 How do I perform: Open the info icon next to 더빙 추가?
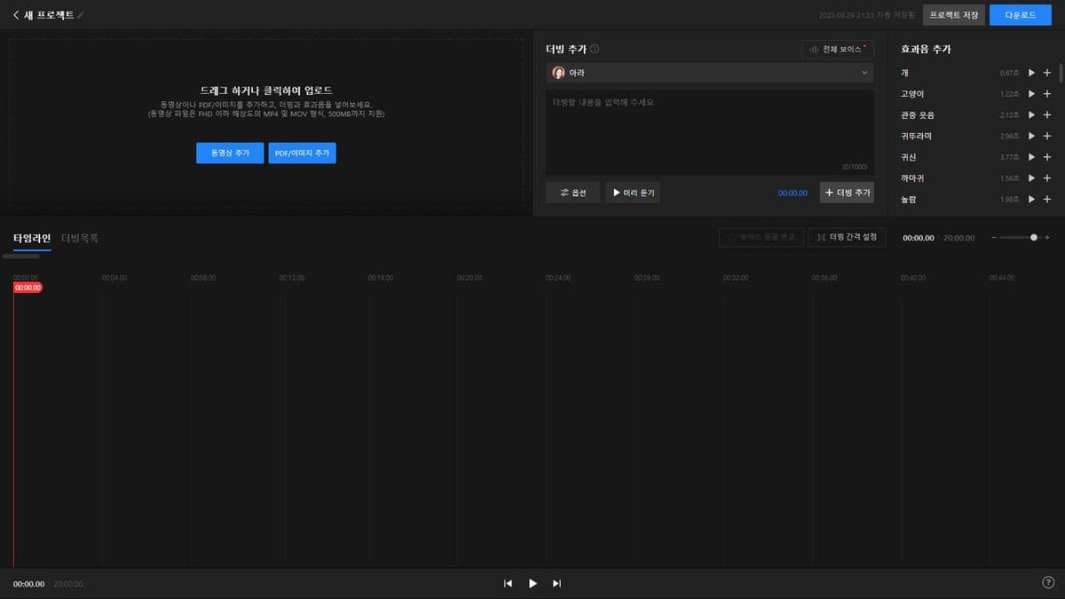(595, 49)
